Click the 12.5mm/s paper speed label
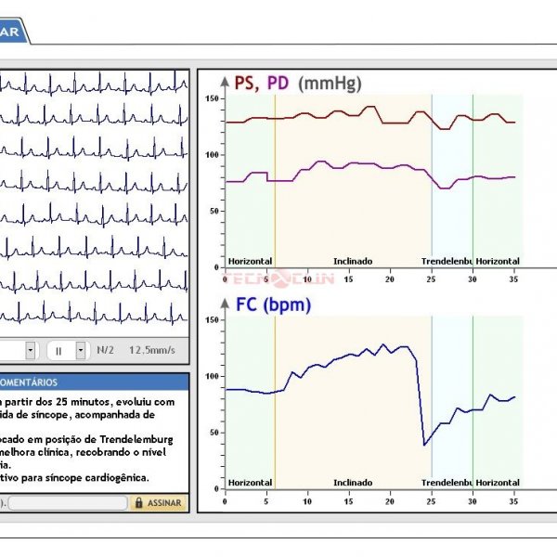The width and height of the screenshot is (557, 557). 152,350
